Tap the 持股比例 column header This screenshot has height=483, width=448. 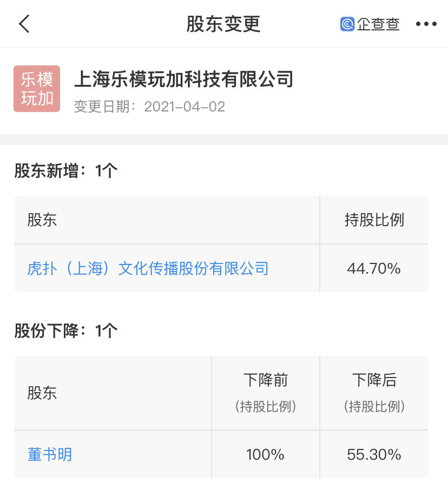(374, 220)
